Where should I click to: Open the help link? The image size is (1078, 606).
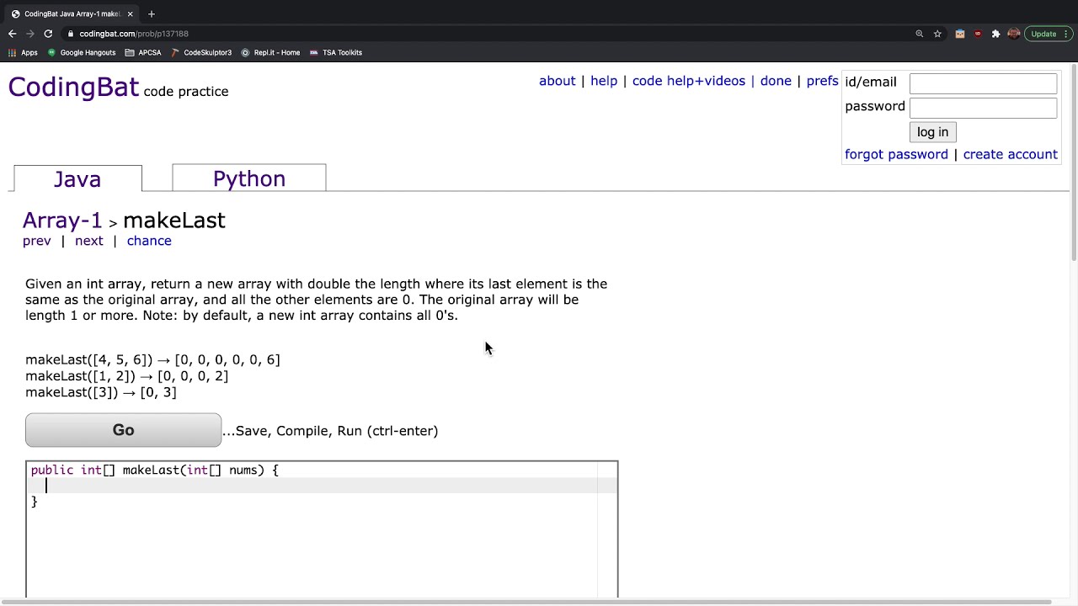604,81
